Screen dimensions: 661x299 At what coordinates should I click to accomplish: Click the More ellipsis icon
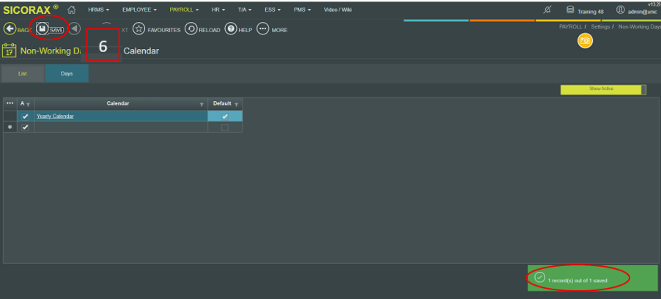tap(263, 29)
